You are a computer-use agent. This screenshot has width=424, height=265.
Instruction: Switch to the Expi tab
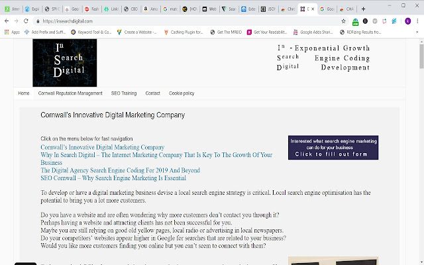[x=32, y=9]
